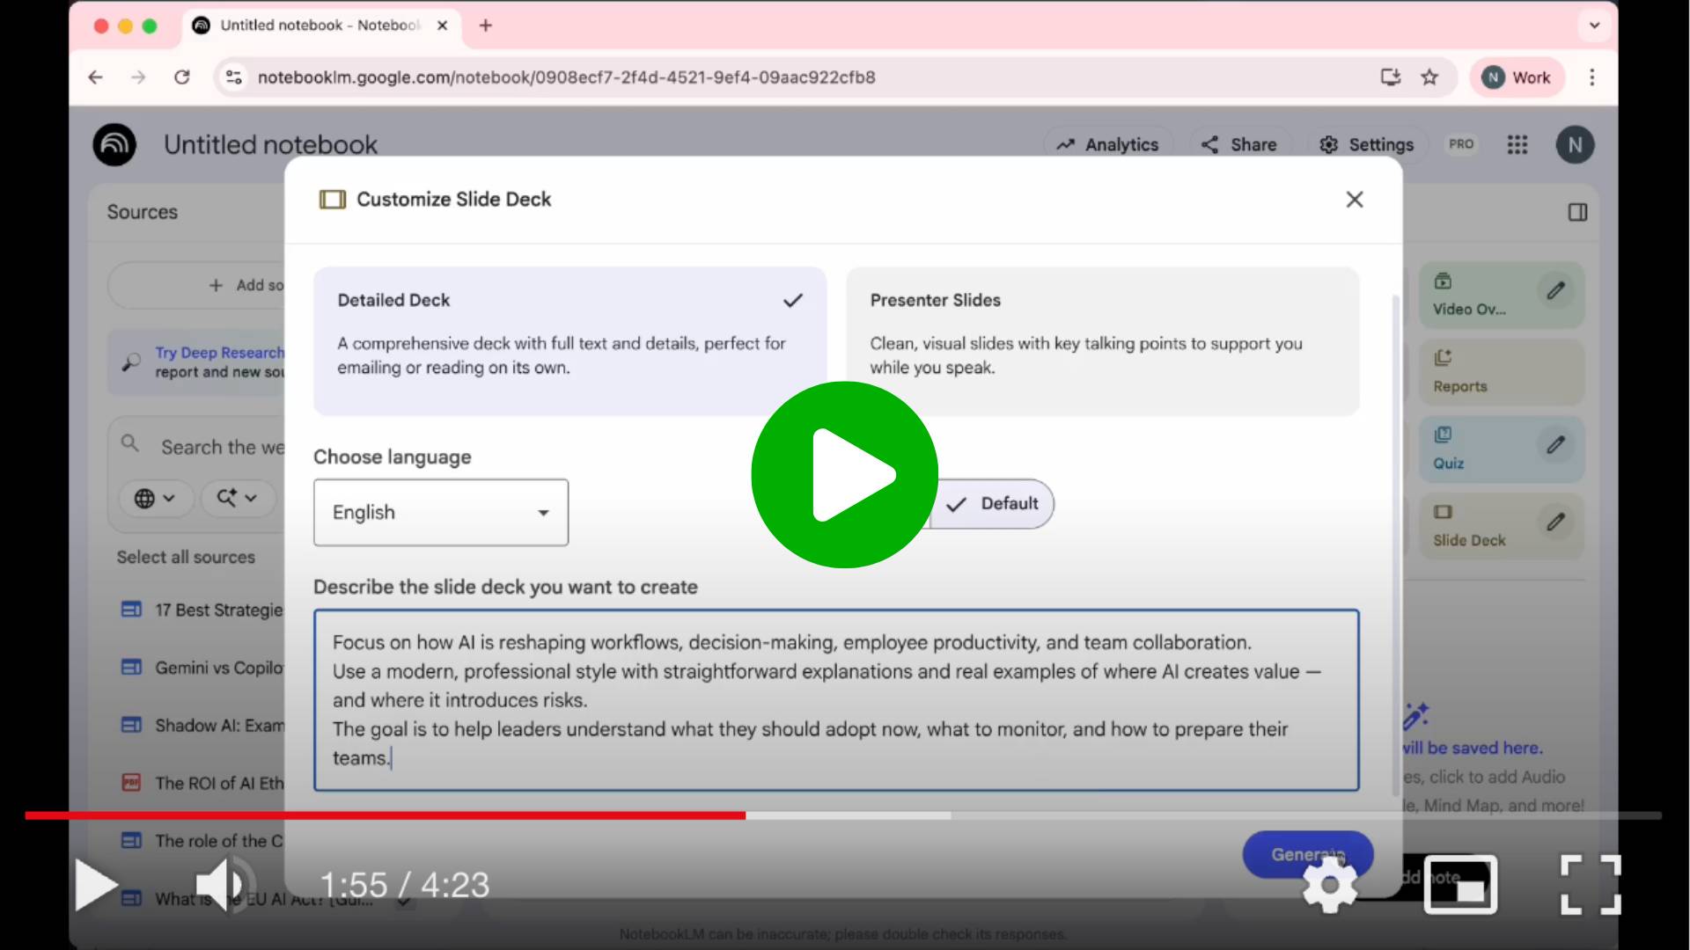Click pencil icon on Slide Deck card

(1555, 522)
